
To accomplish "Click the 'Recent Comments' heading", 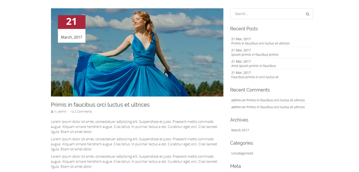I will pos(250,90).
